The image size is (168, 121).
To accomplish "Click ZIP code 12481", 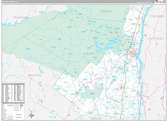I will [101, 43].
